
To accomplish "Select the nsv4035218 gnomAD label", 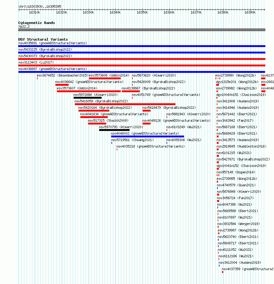I will [x=151, y=146].
